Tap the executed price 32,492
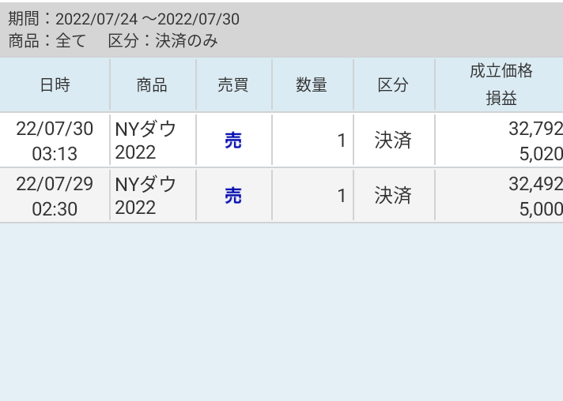Viewport: 563px width, 401px height. [535, 184]
